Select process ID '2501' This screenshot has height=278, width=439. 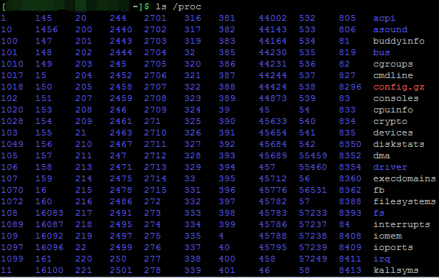[x=120, y=271]
